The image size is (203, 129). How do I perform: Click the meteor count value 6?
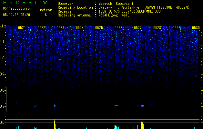(46, 15)
